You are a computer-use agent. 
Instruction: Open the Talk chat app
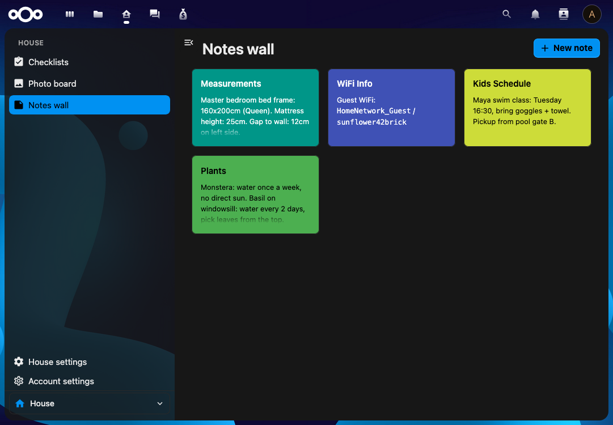coord(154,14)
